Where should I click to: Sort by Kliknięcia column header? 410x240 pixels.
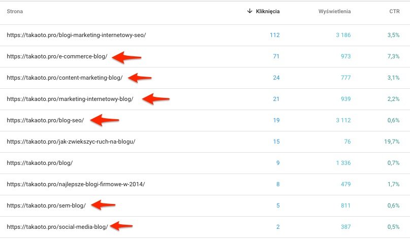pyautogui.click(x=268, y=11)
